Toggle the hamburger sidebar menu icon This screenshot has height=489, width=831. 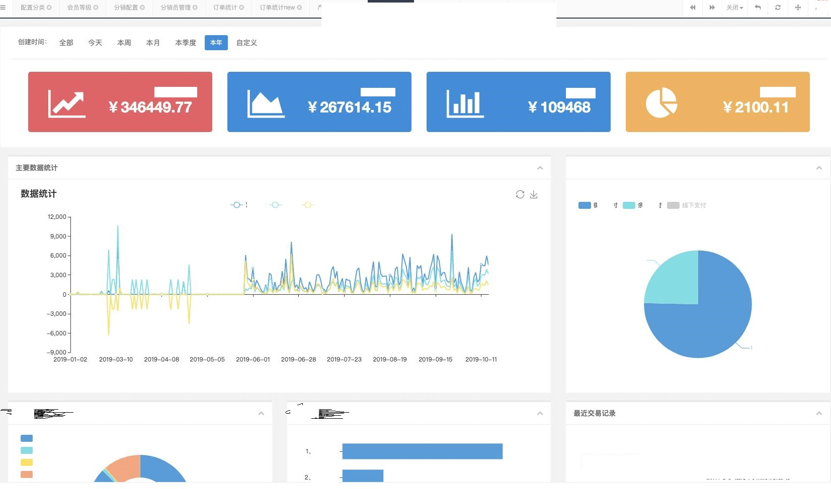coord(3,8)
